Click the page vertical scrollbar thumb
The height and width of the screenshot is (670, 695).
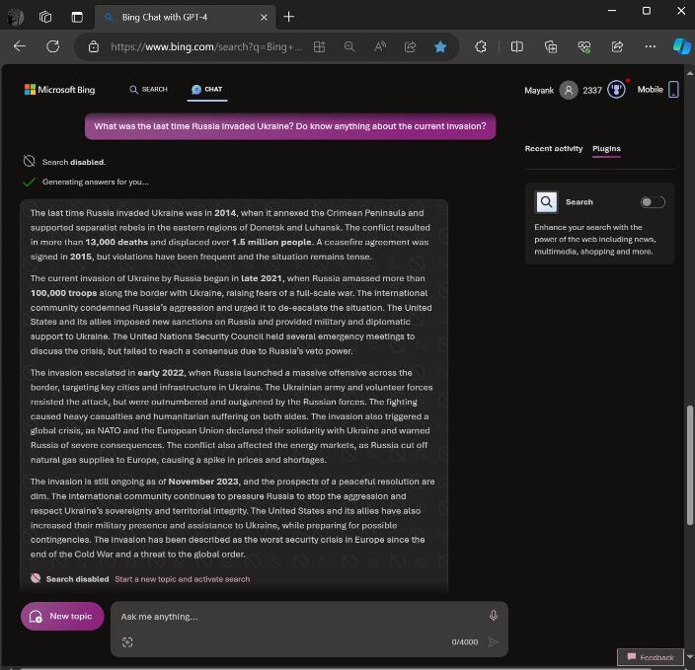pos(690,465)
